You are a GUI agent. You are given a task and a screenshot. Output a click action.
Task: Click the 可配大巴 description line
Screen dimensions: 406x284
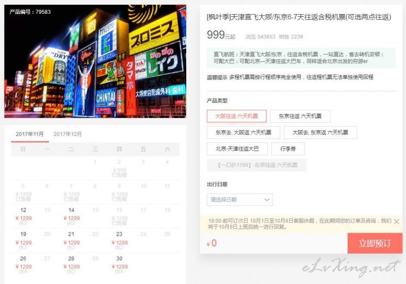[x=290, y=61]
